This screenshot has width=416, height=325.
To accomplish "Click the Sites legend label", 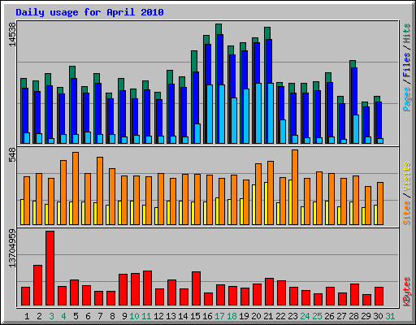I will 407,213.
